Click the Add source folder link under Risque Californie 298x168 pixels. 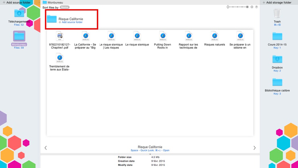[x=70, y=22]
